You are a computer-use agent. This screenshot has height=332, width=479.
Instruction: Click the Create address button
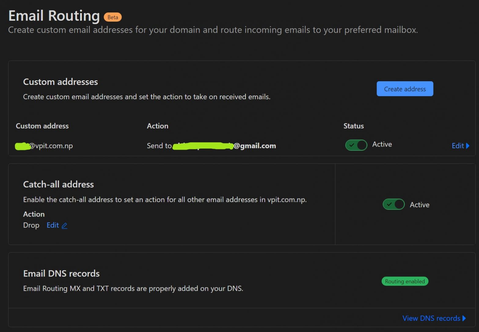click(x=405, y=89)
